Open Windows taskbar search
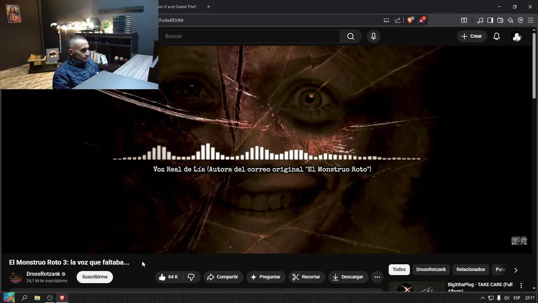 24,298
